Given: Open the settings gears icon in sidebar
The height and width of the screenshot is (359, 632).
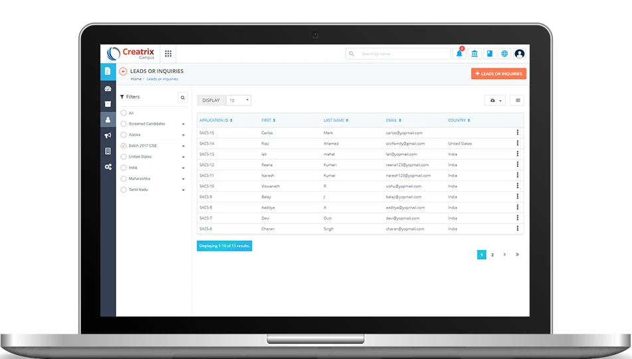Looking at the screenshot, I should (x=108, y=167).
